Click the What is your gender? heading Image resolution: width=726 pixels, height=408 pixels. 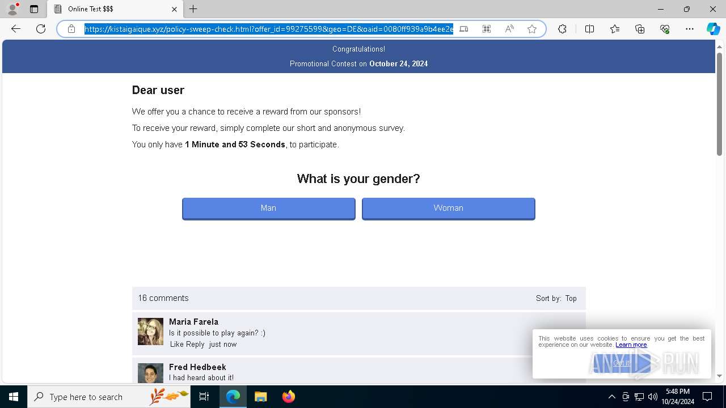click(x=358, y=179)
